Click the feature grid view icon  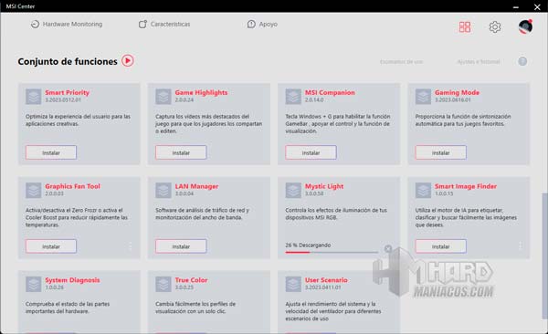point(465,26)
